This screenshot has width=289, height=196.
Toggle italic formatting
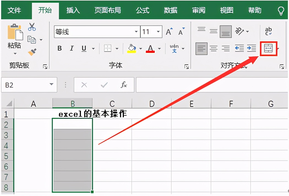tap(71, 48)
